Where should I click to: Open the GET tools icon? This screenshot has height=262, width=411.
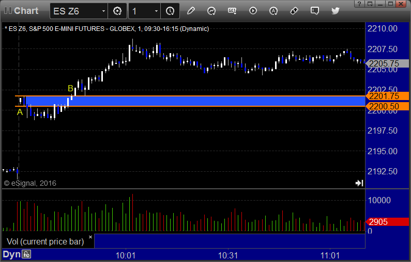pyautogui.click(x=232, y=11)
